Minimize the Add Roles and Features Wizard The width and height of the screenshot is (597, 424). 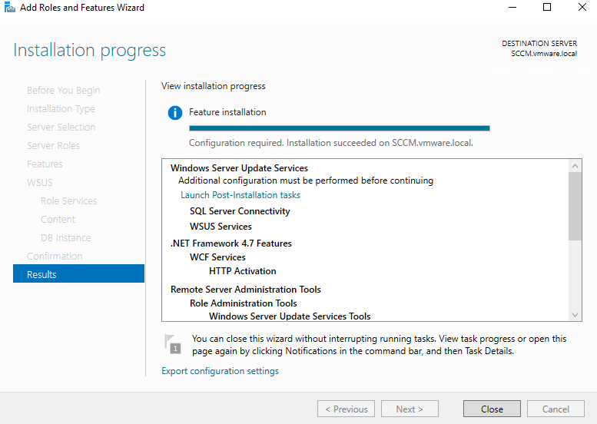point(512,8)
